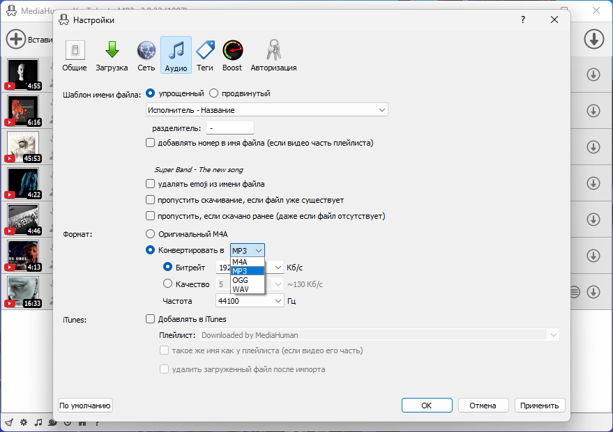The height and width of the screenshot is (432, 613).
Task: Select the 4:13 video thumbnail
Action: click(x=23, y=256)
